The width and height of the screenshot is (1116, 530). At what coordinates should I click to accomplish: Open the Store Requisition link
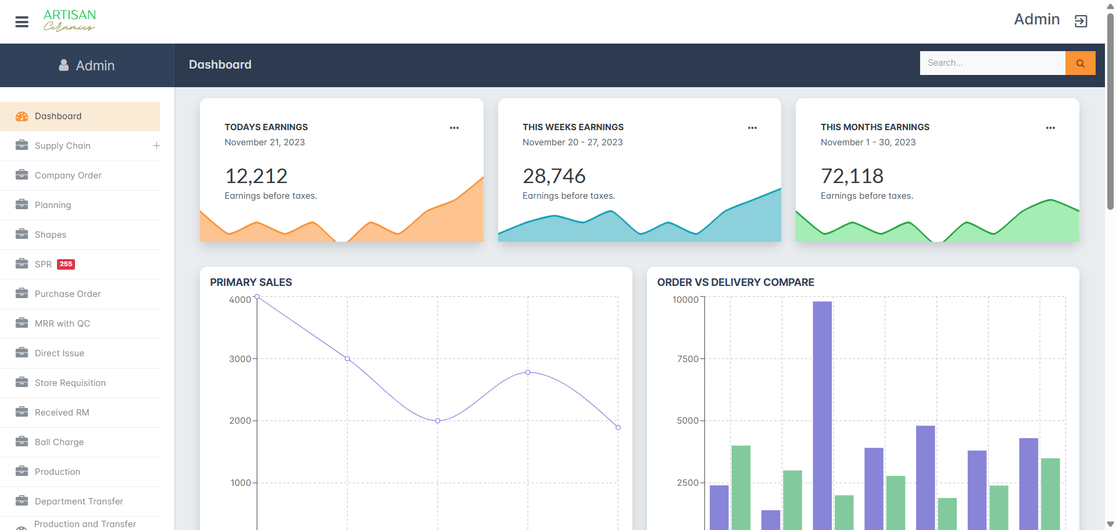(x=70, y=383)
